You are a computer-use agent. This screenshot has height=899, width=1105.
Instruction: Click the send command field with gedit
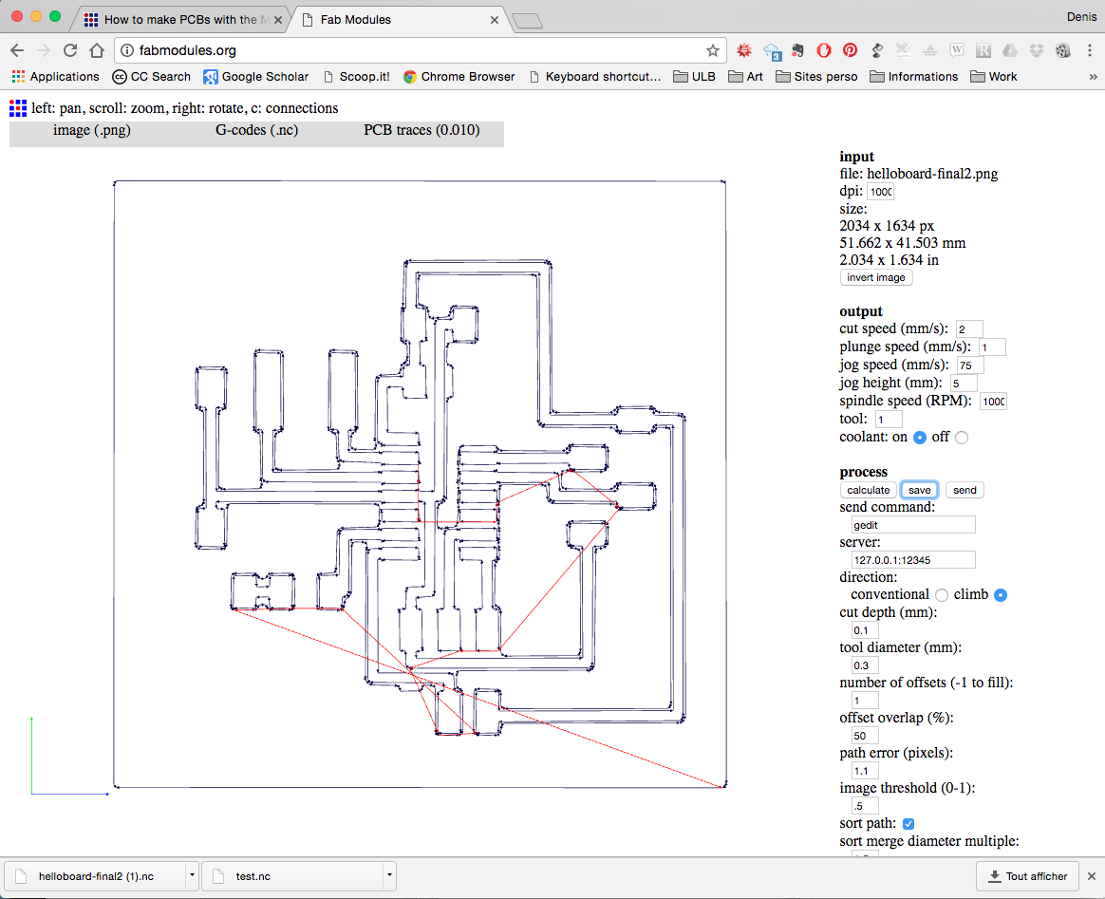(913, 525)
